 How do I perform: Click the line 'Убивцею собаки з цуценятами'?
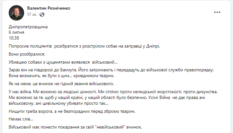[x=63, y=62]
